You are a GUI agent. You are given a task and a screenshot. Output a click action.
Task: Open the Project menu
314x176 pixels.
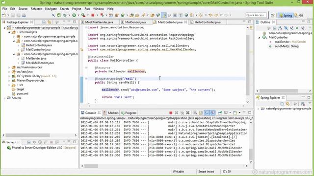tap(77, 9)
